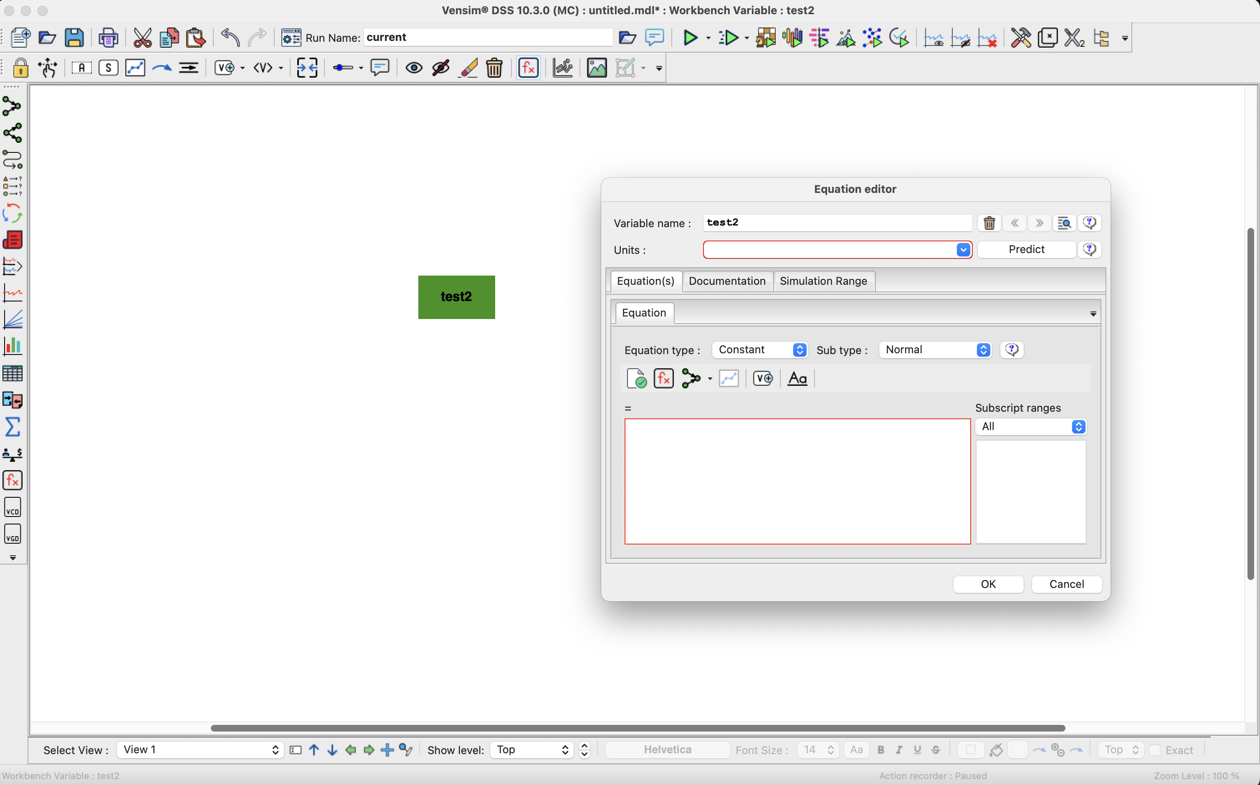The width and height of the screenshot is (1260, 785).
Task: Click the horizontal canvas scrollbar
Action: click(638, 728)
